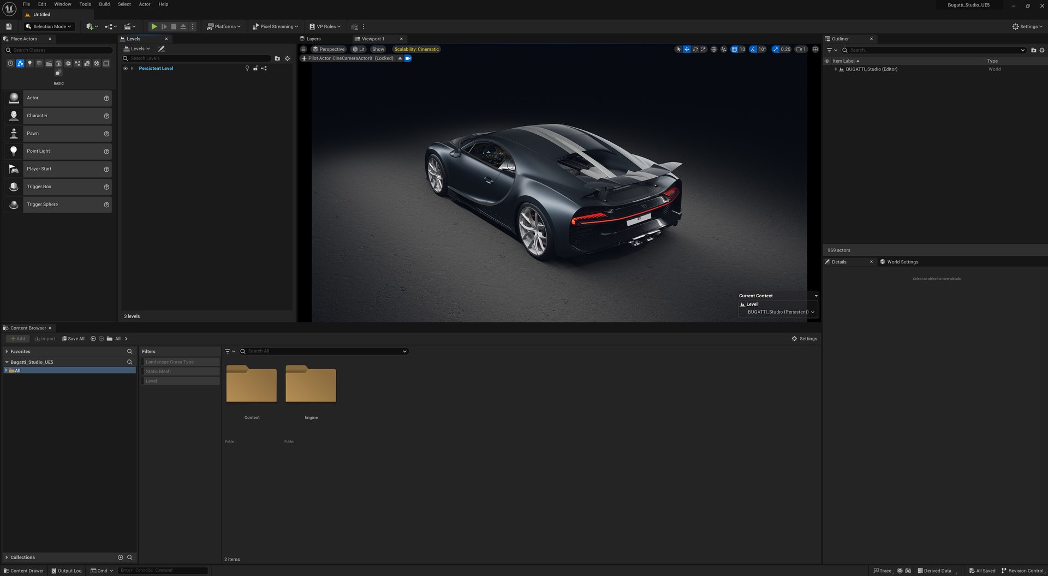Click the Levels panel settings gear
Viewport: 1048px width, 576px height.
coord(288,58)
